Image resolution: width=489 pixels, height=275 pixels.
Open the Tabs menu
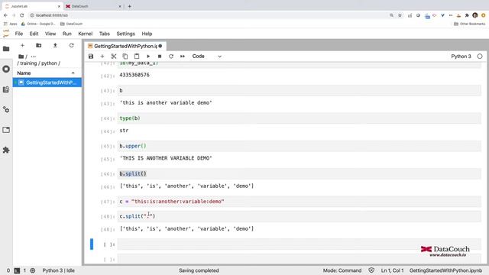tap(105, 34)
